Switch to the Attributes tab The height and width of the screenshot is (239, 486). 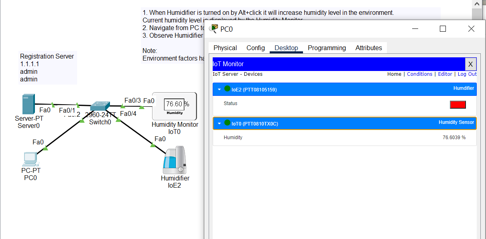(368, 48)
